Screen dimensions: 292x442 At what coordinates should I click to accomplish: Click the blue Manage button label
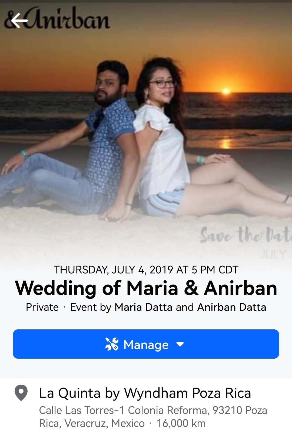146,345
